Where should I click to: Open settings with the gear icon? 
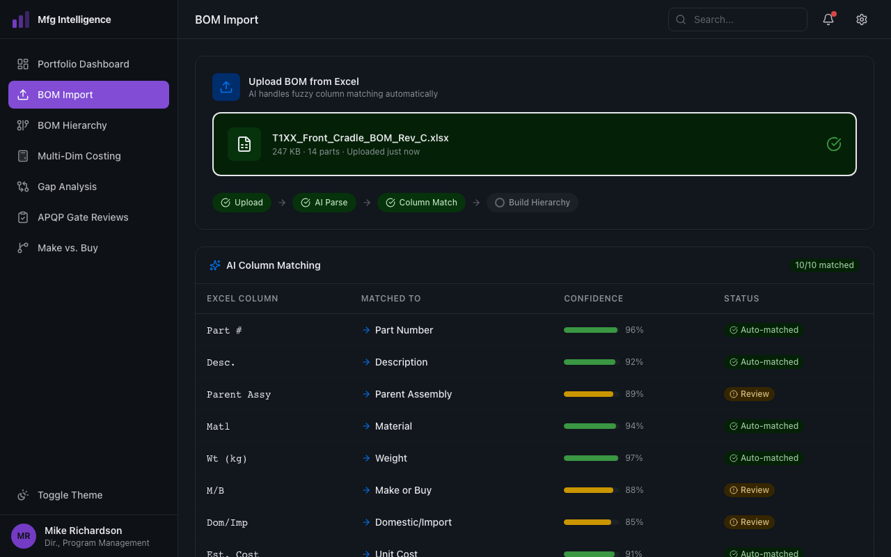(x=862, y=19)
